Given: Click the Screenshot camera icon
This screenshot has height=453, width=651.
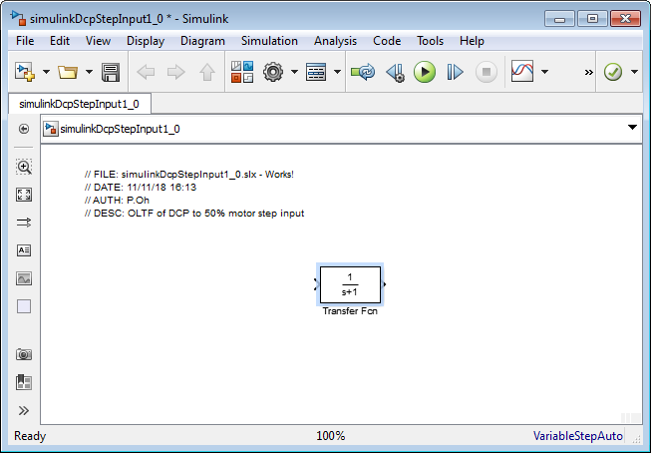Looking at the screenshot, I should pyautogui.click(x=24, y=354).
